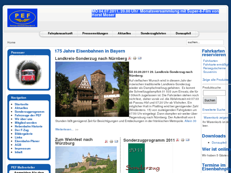Focus the suchen... search field
The image size is (231, 173).
pos(205,42)
